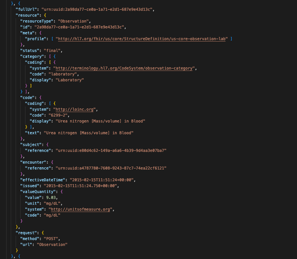Open the http://unitsofmeasure.org link
297x259 pixels.
pyautogui.click(x=80, y=209)
